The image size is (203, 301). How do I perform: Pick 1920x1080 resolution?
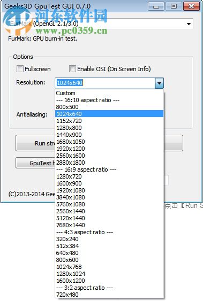click(109, 190)
